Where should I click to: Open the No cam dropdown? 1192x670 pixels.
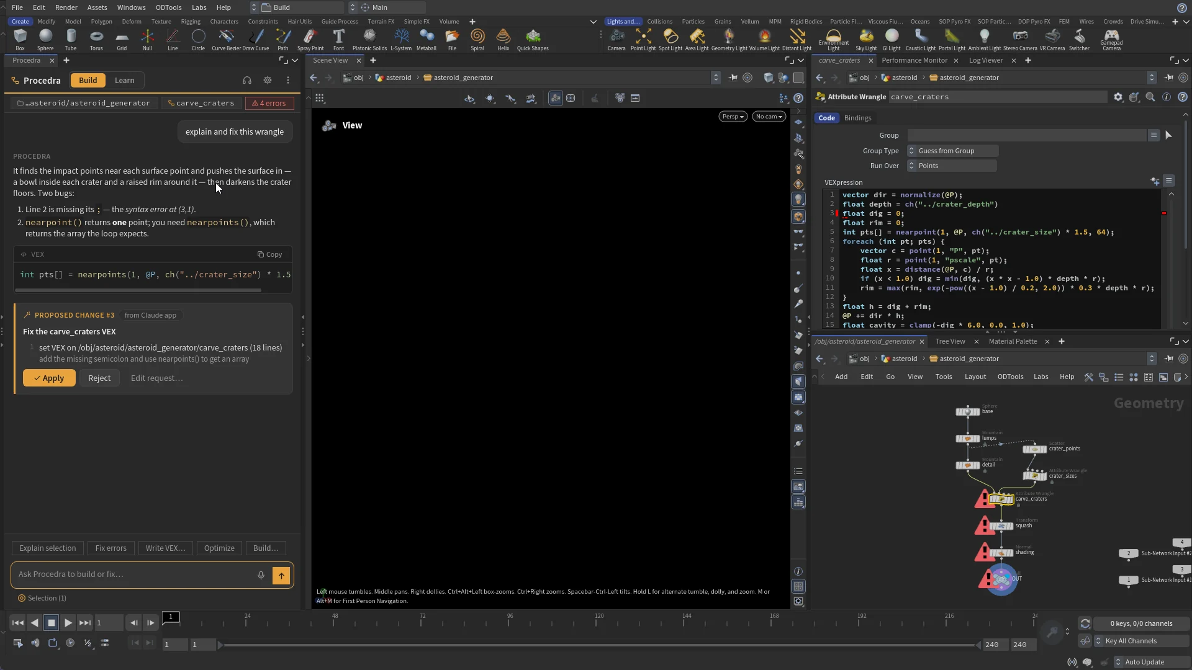click(x=769, y=117)
